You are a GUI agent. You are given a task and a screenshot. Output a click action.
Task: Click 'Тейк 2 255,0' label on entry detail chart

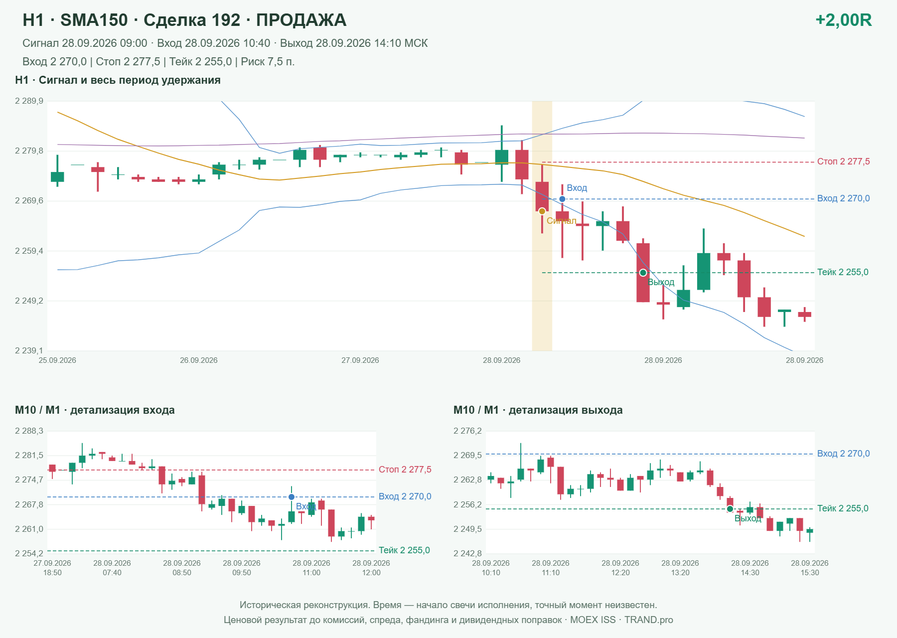(x=404, y=550)
